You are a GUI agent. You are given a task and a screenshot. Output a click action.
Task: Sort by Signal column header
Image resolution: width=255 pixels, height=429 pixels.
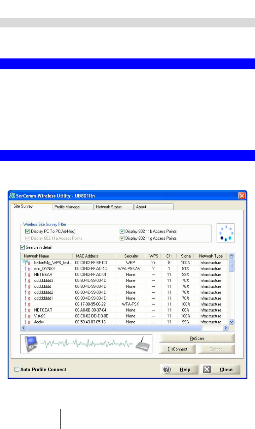coord(186,256)
